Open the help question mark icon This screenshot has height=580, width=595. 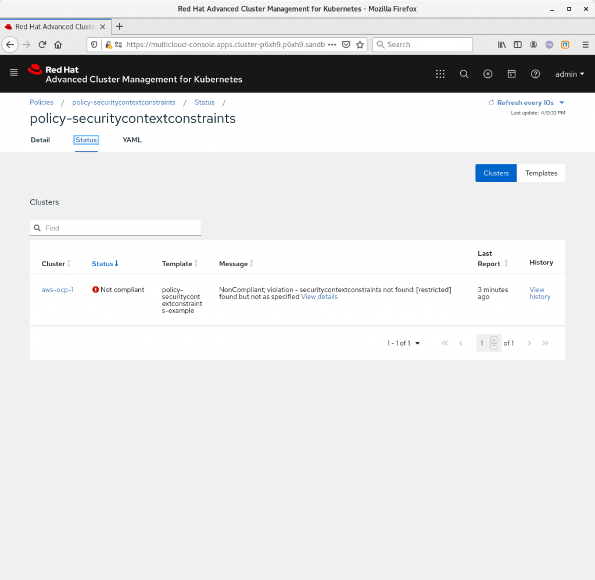click(x=535, y=74)
